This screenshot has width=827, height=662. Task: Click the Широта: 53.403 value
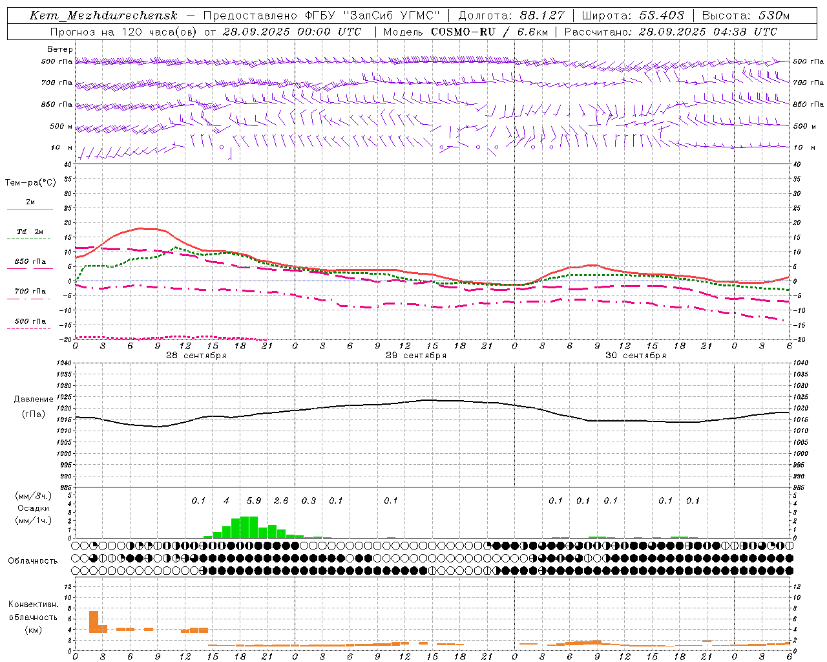633,16
